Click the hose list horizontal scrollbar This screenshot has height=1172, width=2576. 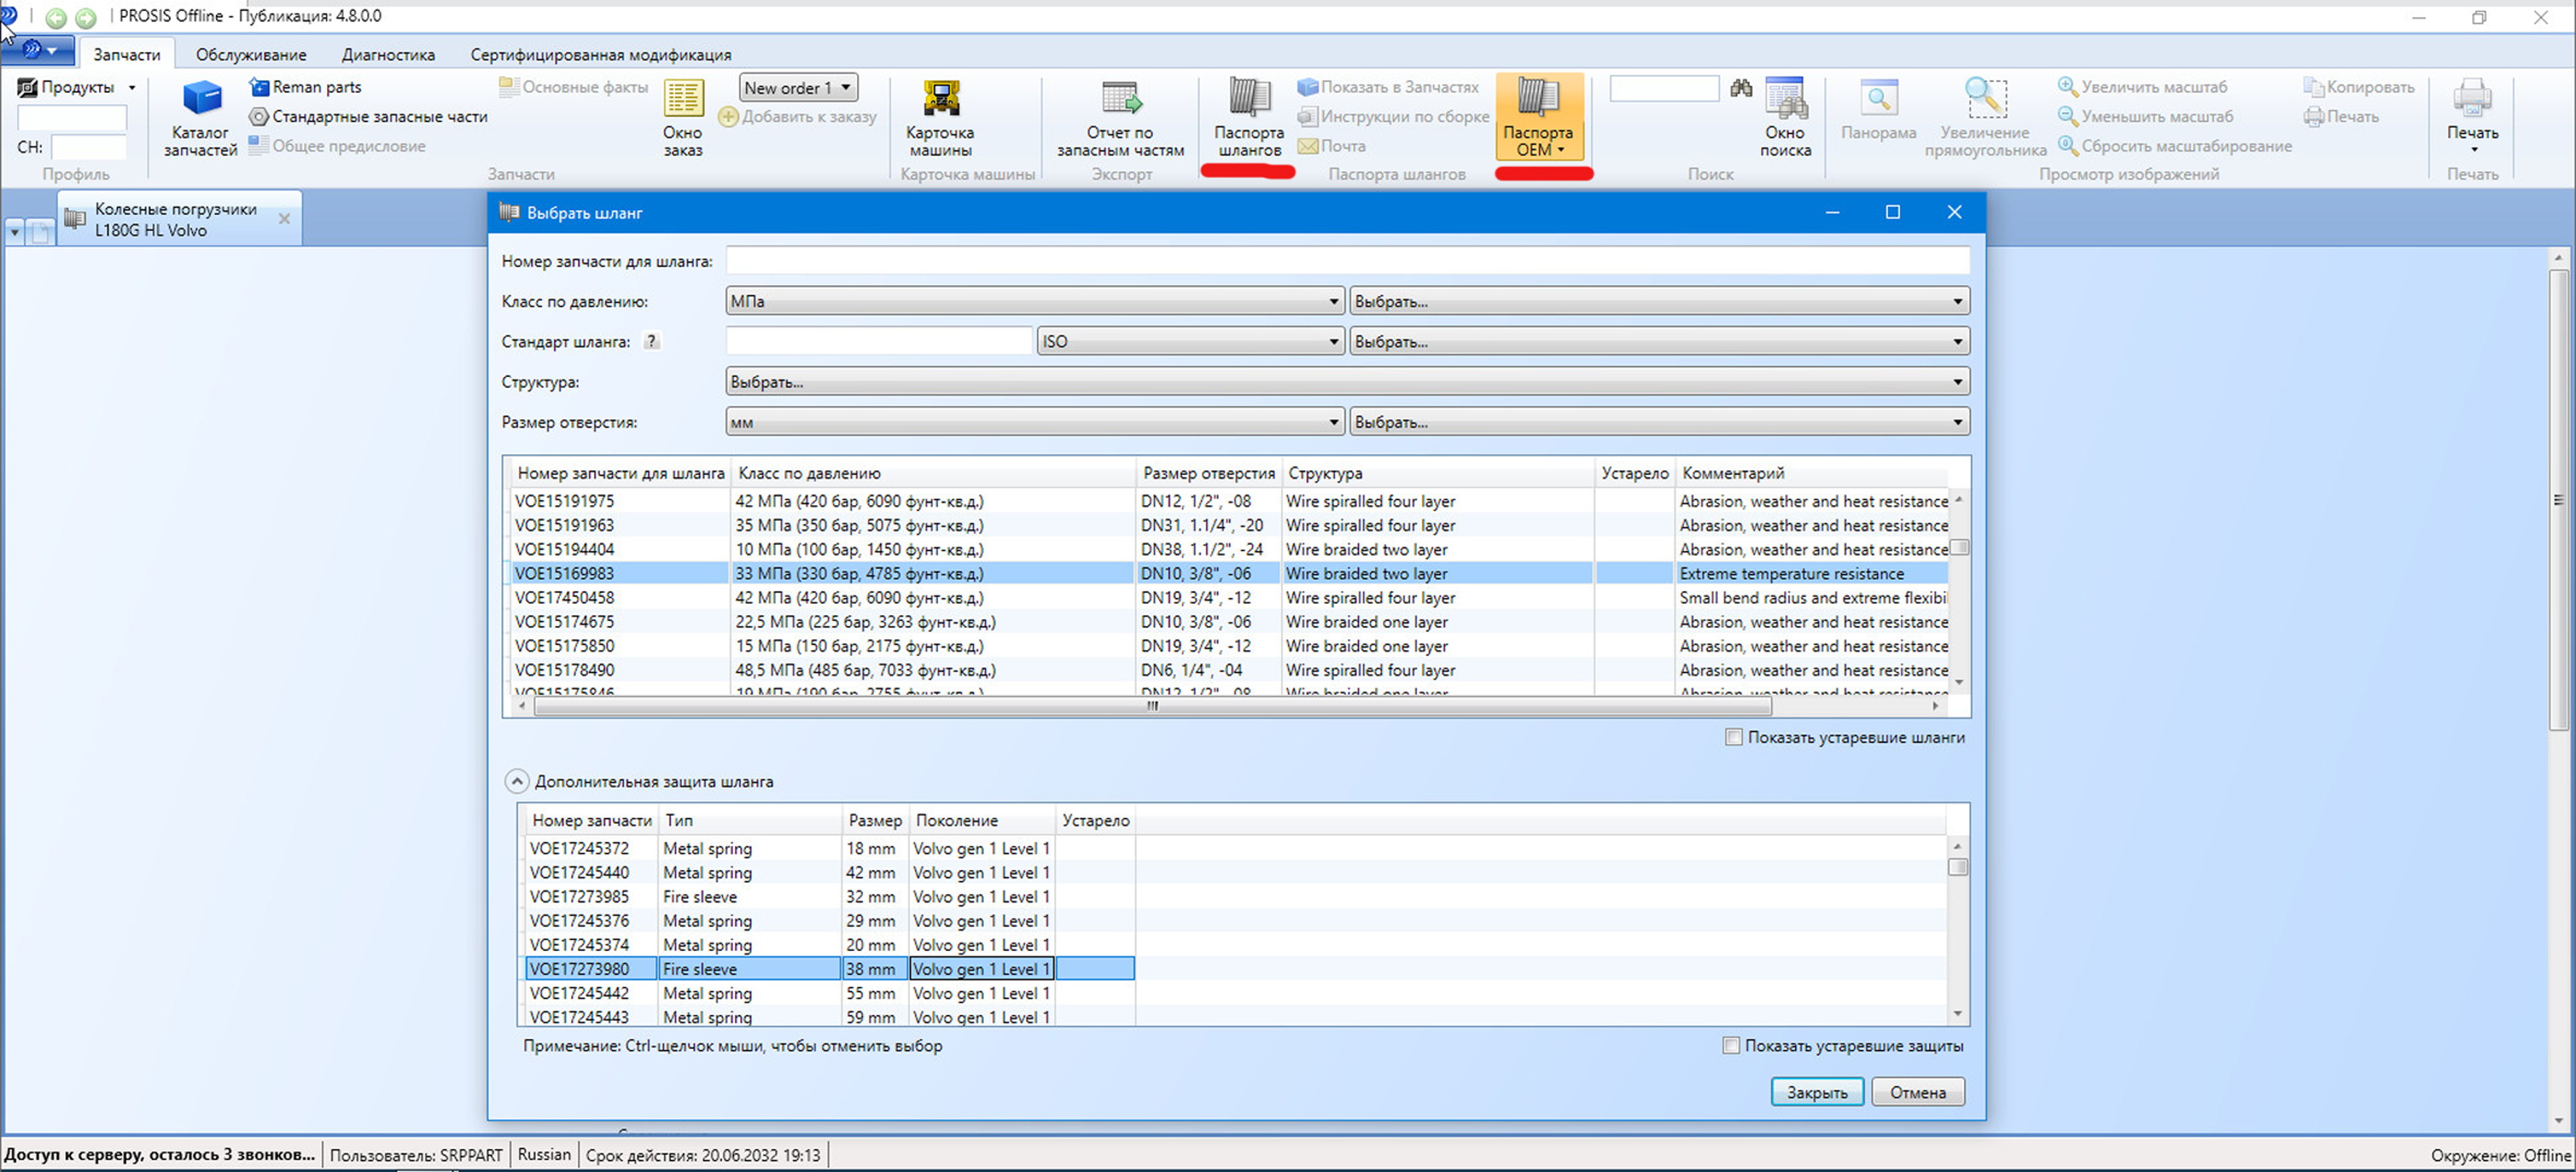pos(1152,706)
